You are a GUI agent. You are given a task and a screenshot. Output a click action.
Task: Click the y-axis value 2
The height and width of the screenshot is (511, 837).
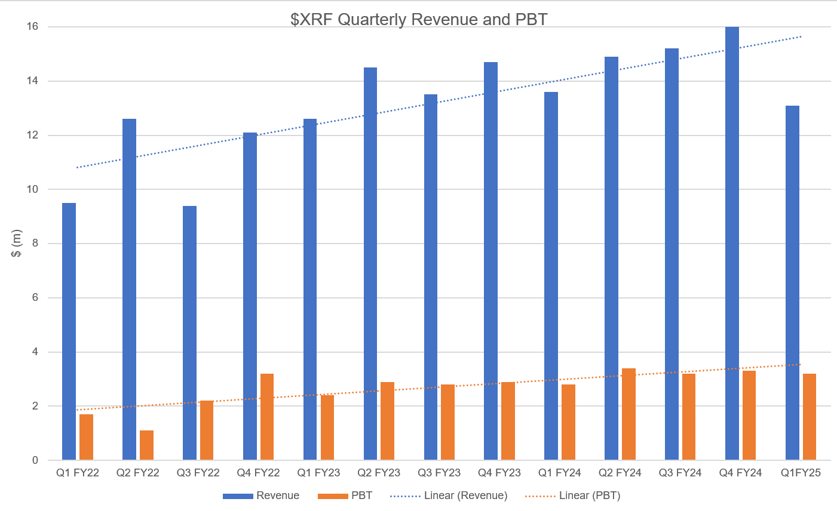coord(35,406)
